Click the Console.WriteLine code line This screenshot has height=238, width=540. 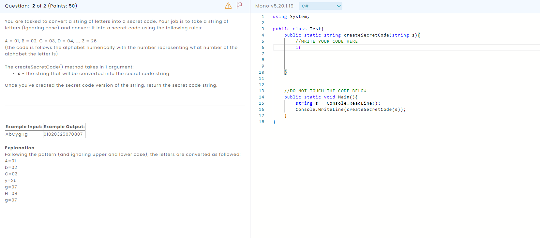351,110
